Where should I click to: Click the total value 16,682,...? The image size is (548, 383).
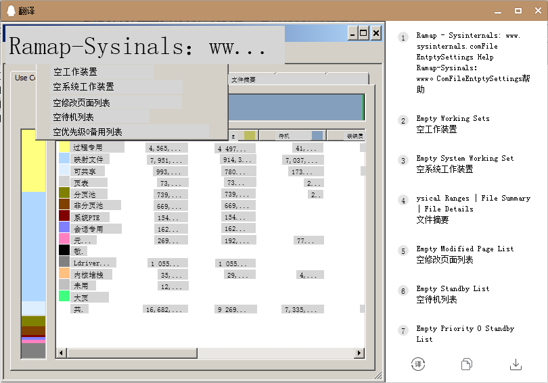[165, 309]
